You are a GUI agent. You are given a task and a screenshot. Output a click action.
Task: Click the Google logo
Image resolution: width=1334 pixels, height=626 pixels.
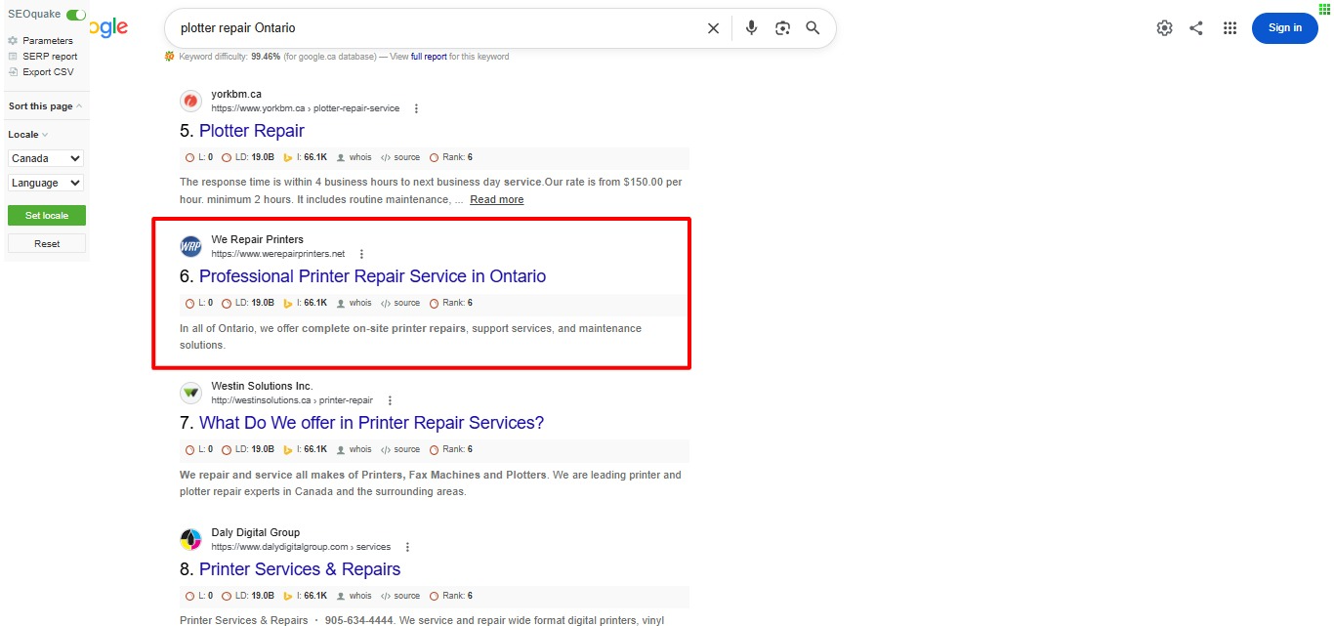[x=108, y=27]
